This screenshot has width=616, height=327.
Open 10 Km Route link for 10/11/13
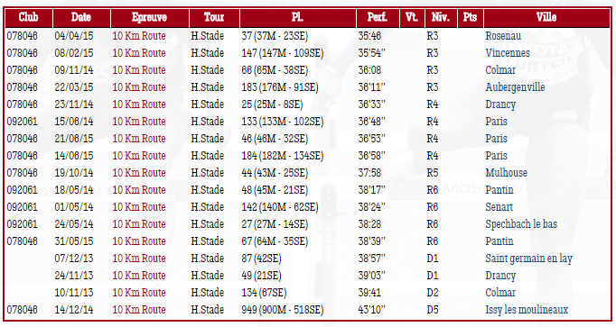click(139, 293)
